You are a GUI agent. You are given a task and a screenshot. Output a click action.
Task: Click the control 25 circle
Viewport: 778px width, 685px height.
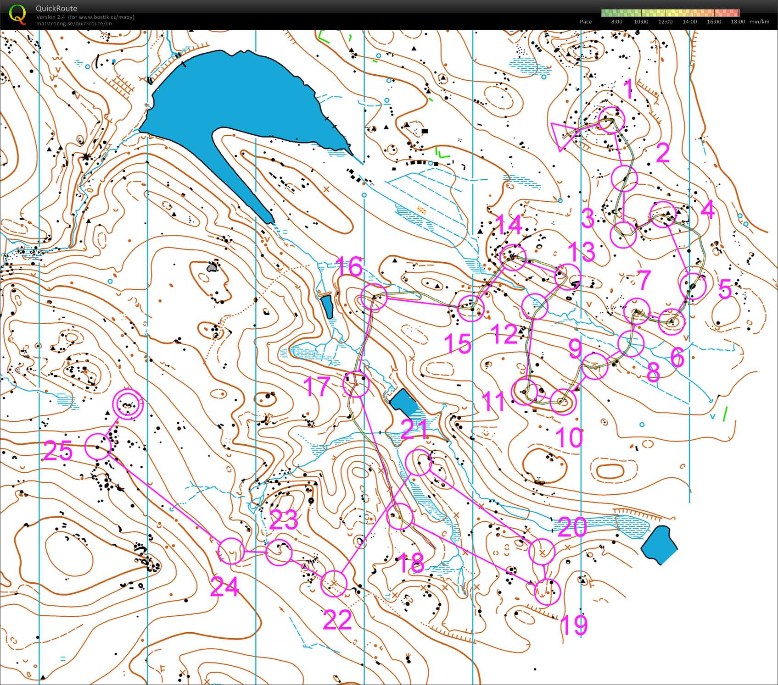[98, 446]
